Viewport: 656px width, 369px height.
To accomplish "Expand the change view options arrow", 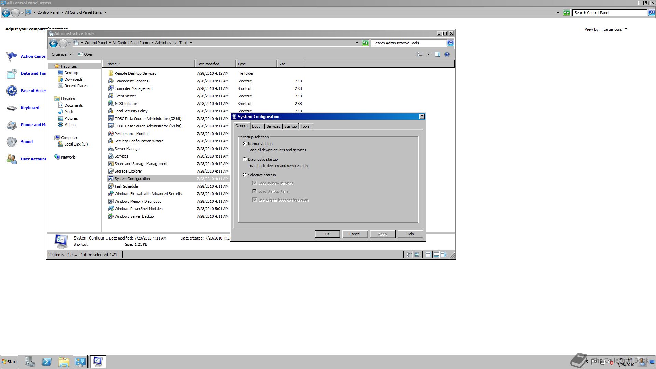I will pyautogui.click(x=428, y=54).
